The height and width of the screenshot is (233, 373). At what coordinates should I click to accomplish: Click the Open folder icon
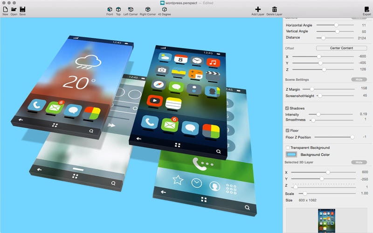(x=14, y=9)
